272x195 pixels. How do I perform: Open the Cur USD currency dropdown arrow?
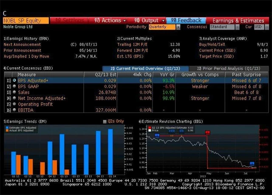(267, 27)
